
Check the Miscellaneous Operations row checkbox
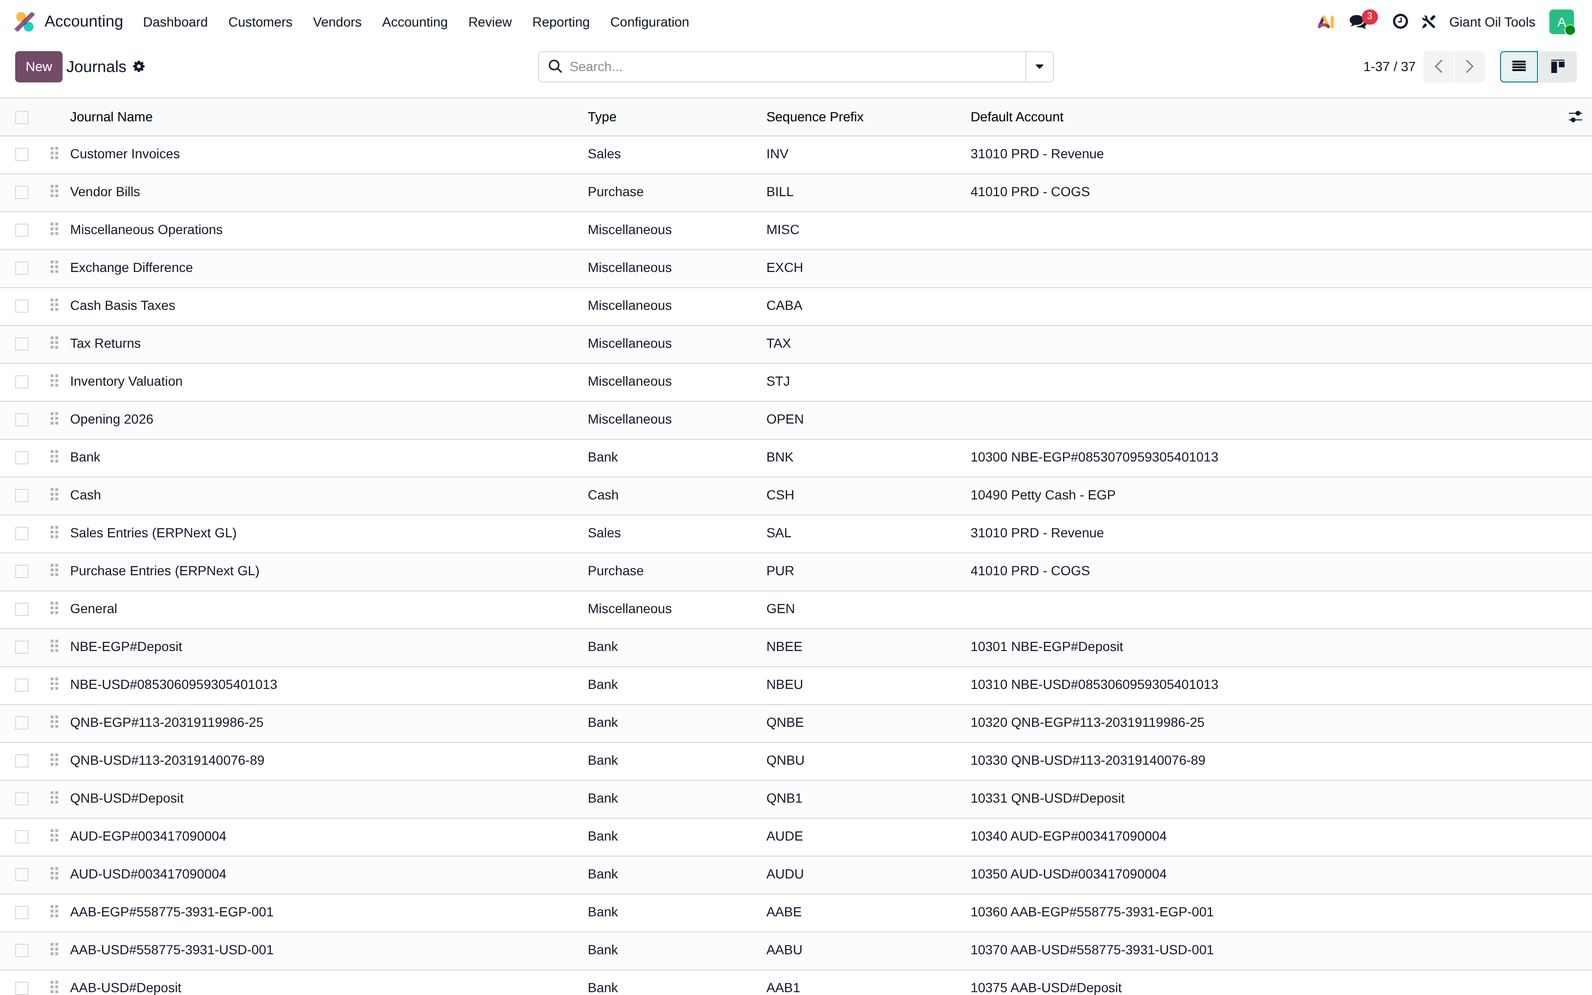click(22, 230)
